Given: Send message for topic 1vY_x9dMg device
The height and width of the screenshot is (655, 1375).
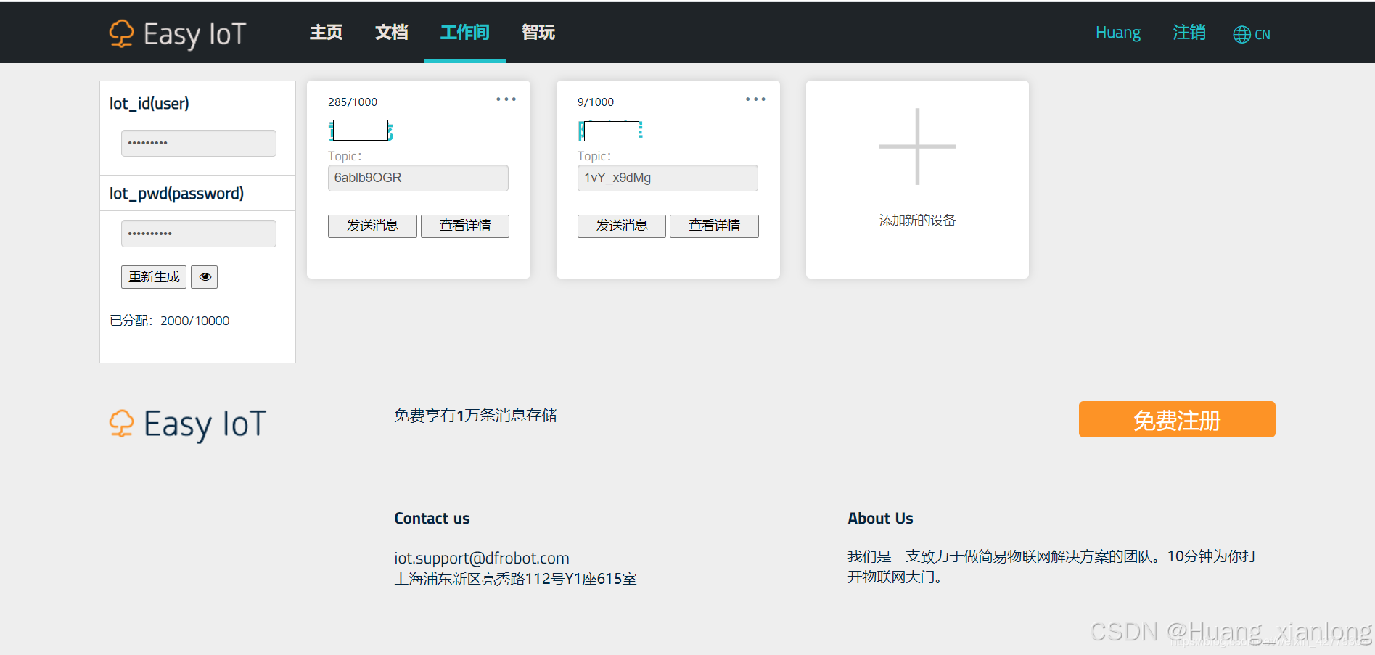Looking at the screenshot, I should 622,226.
